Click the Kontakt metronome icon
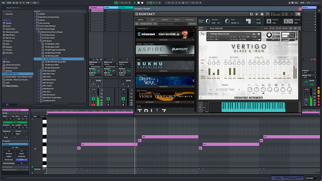Screen dimensions: 322x181 269,21
